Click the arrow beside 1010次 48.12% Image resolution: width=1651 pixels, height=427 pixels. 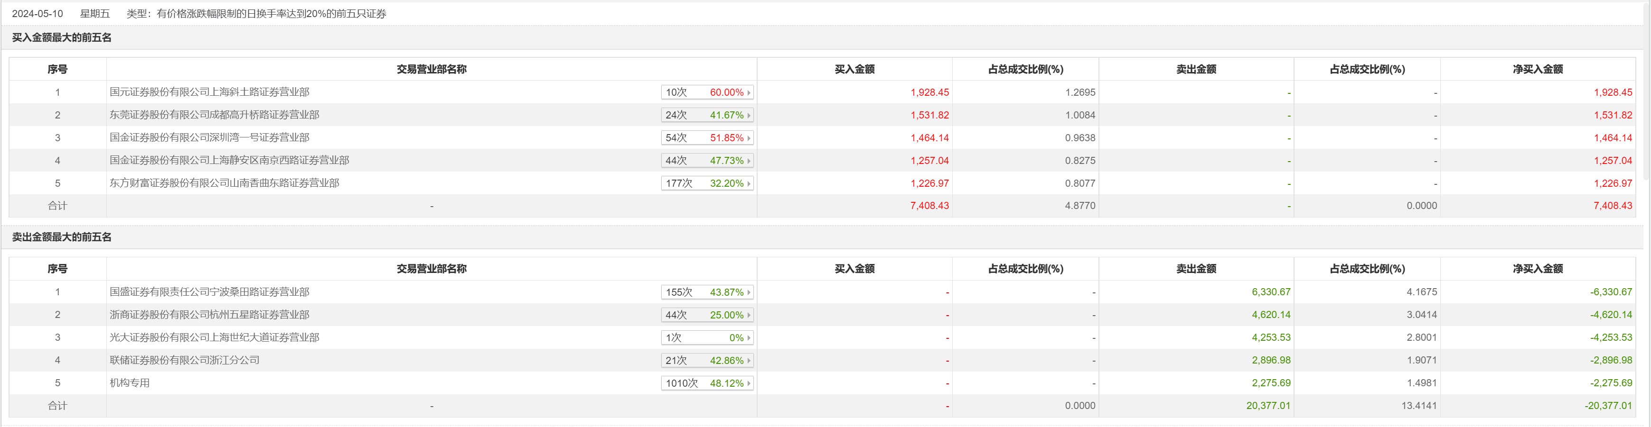749,383
